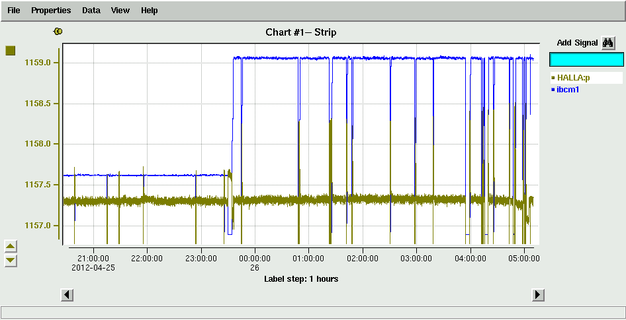
Task: Open the Properties menu
Action: 51,11
